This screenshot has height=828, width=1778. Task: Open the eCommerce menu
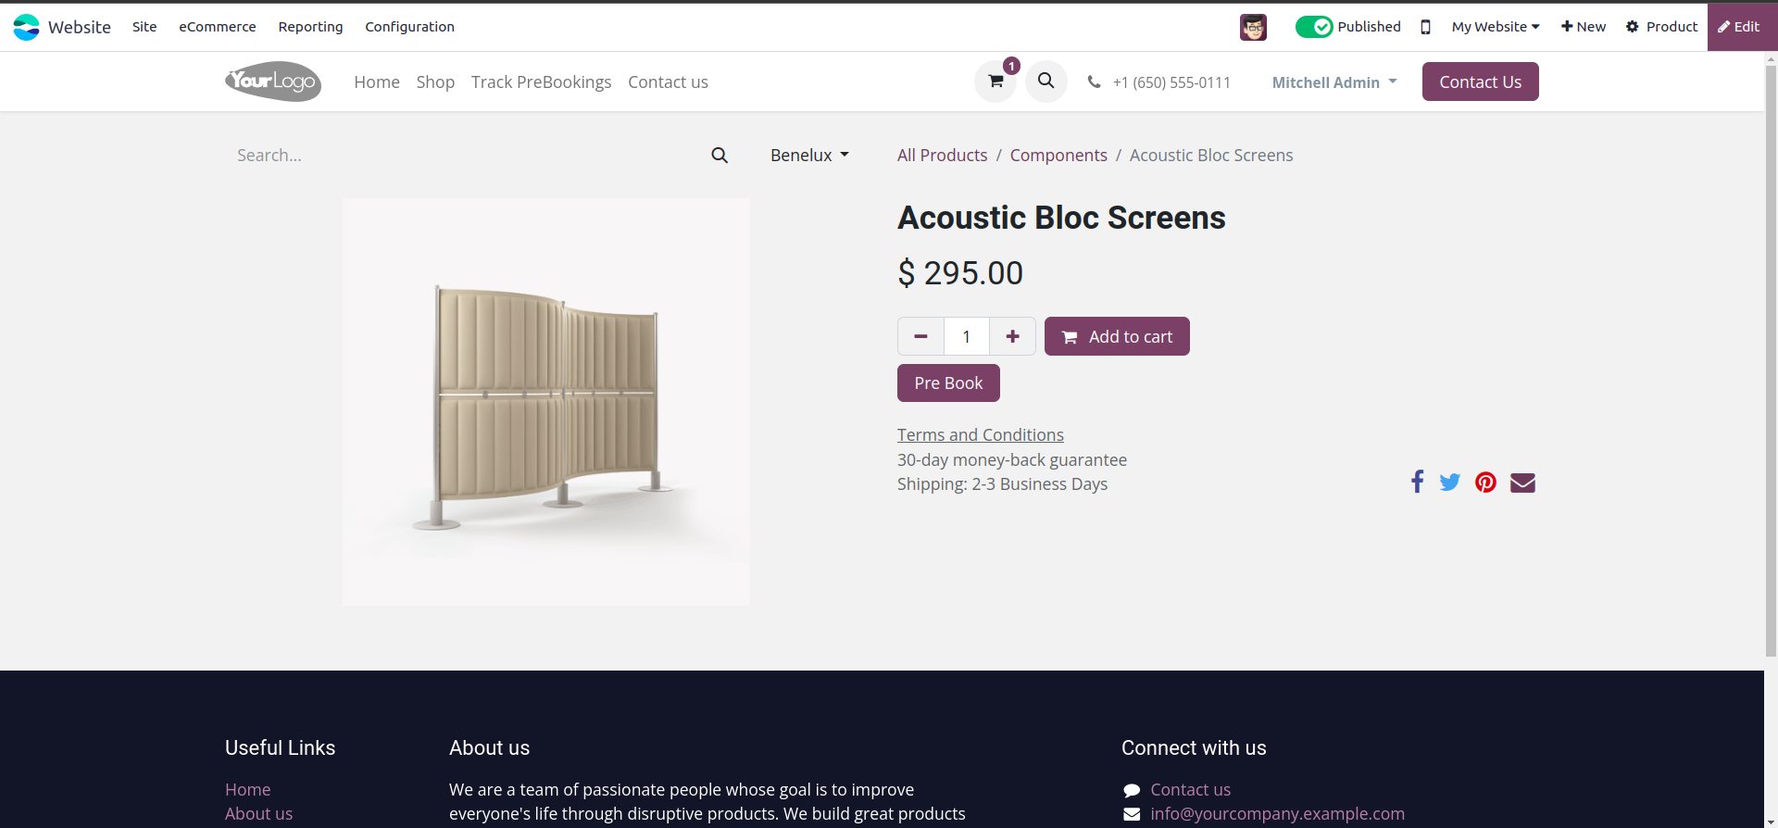click(x=218, y=27)
